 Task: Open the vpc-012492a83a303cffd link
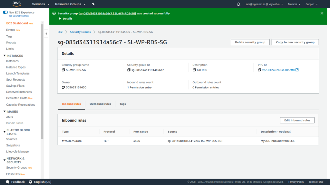click(278, 70)
